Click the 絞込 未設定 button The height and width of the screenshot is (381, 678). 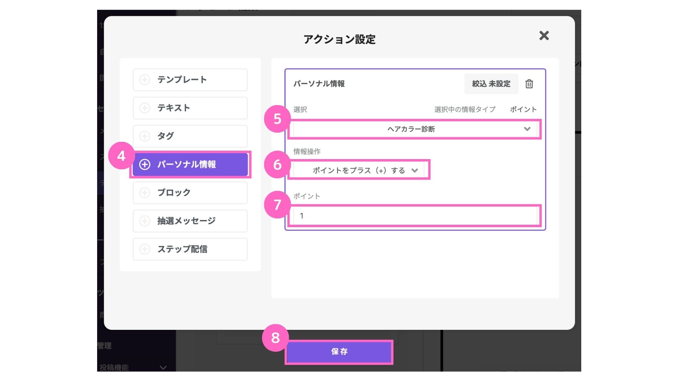click(x=491, y=84)
